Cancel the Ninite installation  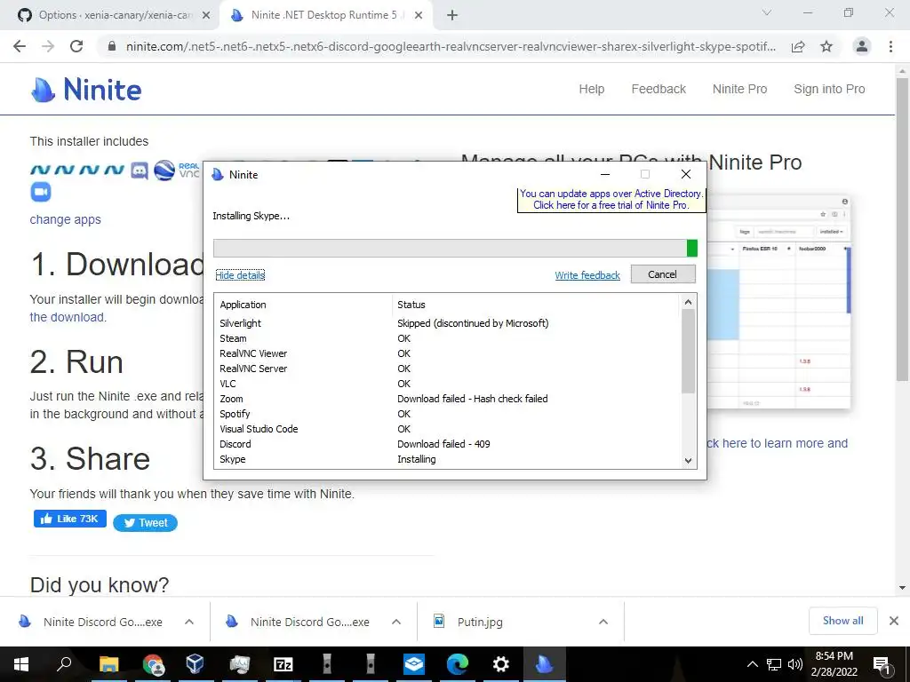click(663, 274)
